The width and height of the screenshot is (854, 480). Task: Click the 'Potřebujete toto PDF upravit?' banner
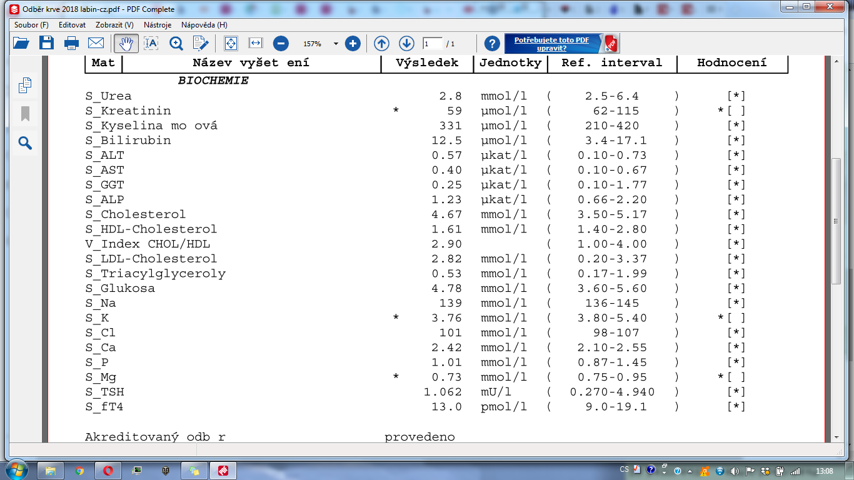coord(551,44)
